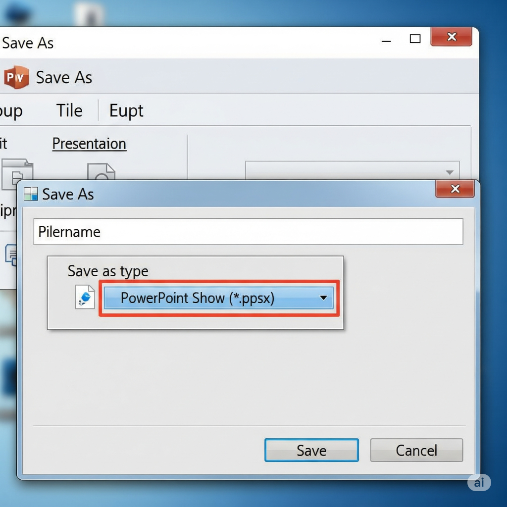Click the blue document icon at left edge
Image resolution: width=507 pixels, height=507 pixels.
coord(11,254)
